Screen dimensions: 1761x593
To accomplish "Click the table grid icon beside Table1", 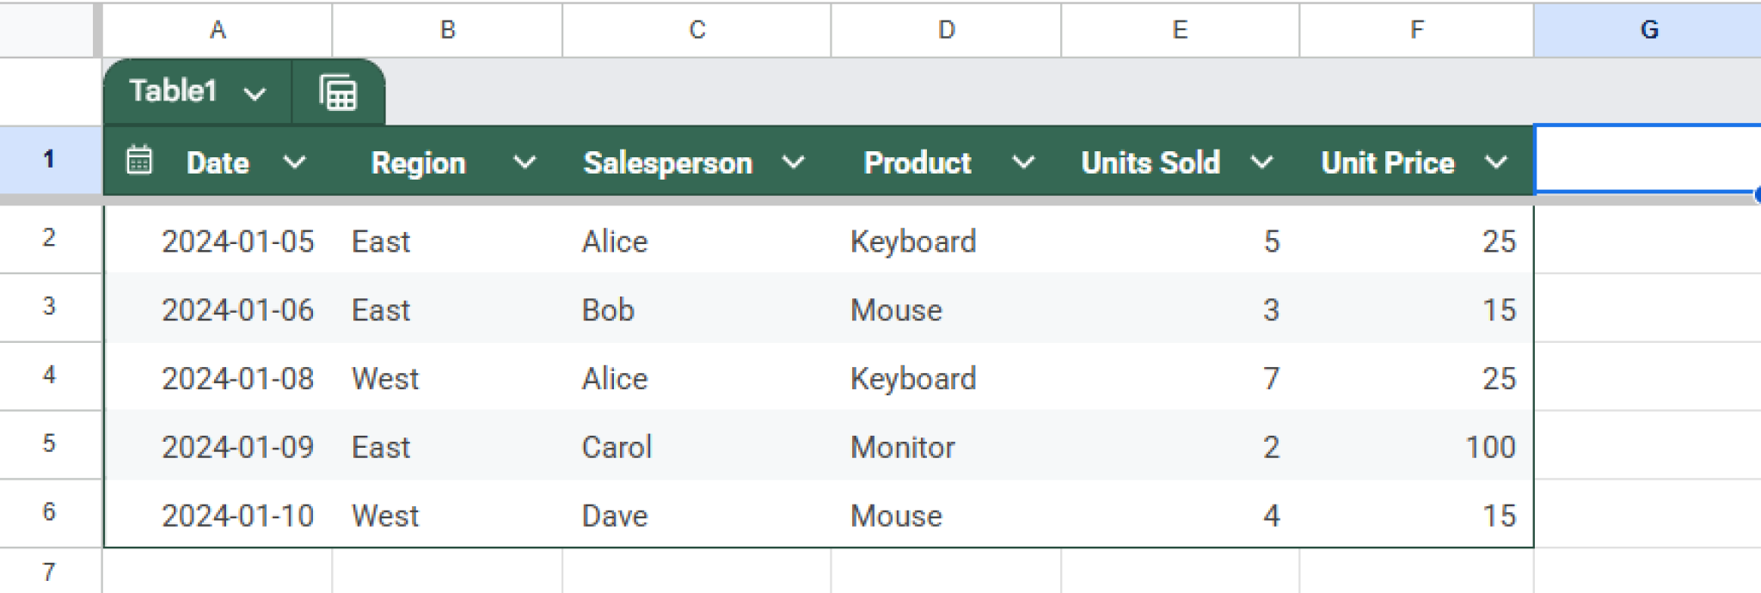I will point(338,92).
